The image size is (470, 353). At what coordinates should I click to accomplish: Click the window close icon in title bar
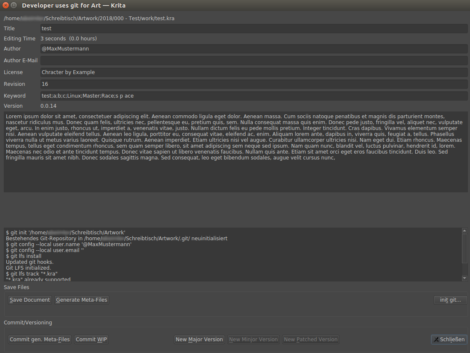coord(6,5)
